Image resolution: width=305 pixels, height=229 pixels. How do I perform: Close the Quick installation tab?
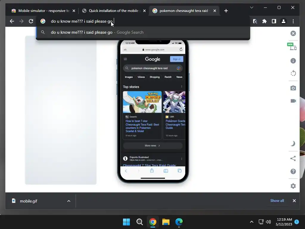point(144,11)
